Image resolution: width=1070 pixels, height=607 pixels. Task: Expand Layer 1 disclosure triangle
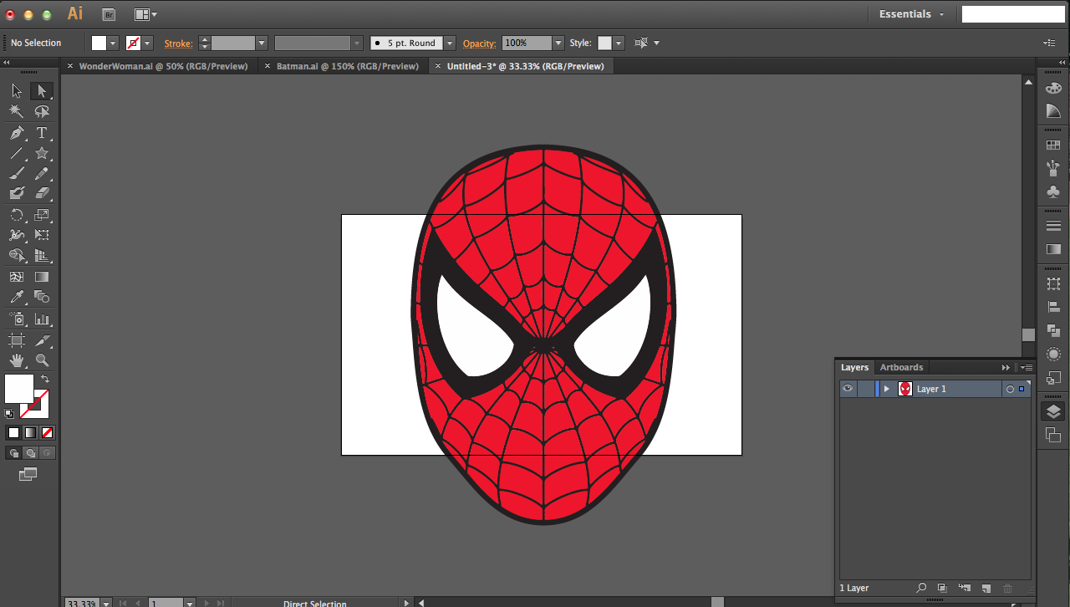(887, 389)
